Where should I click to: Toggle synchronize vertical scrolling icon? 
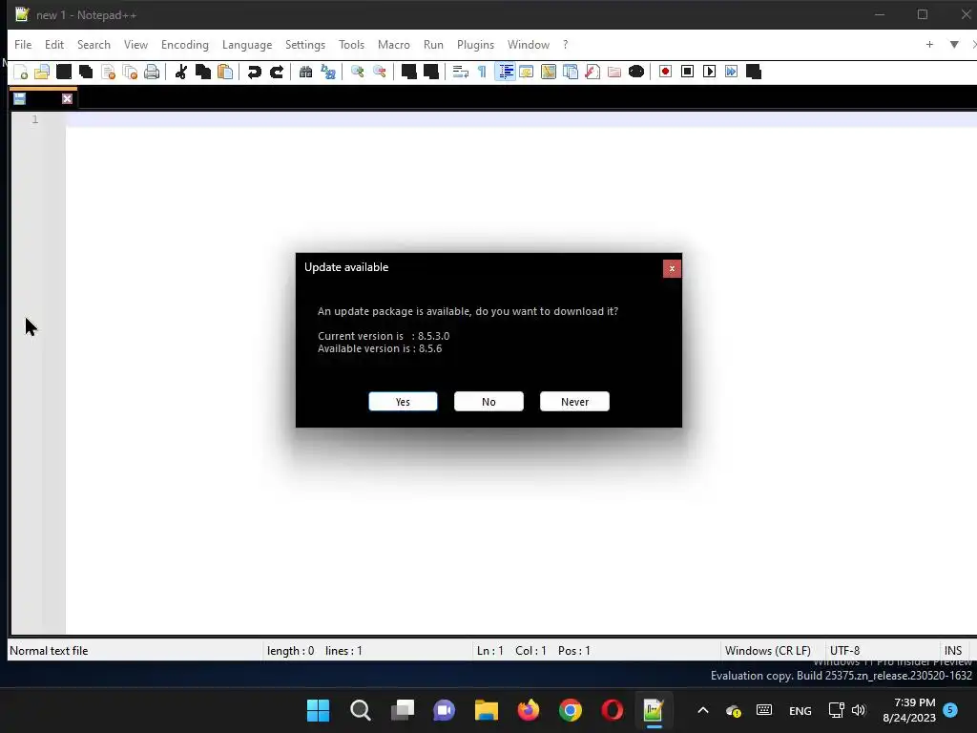(x=408, y=72)
